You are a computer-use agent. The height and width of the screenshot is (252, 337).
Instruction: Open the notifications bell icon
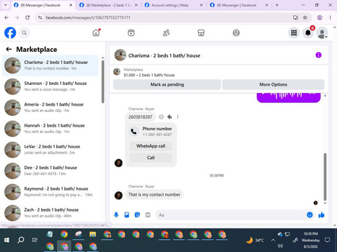point(308,33)
